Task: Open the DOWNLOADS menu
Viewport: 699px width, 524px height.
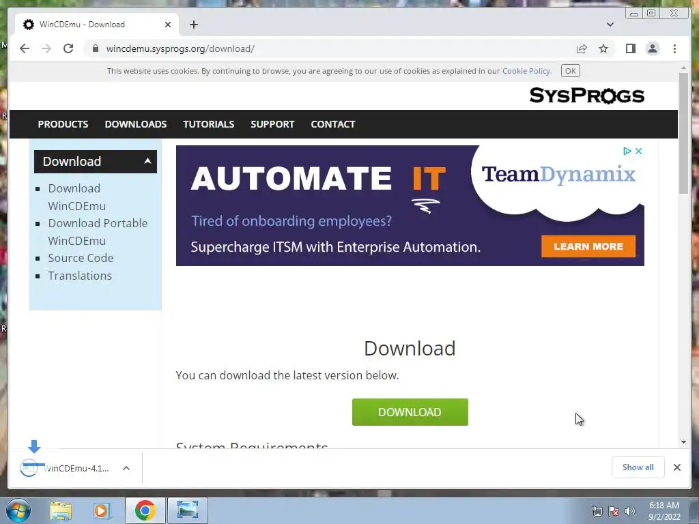Action: pyautogui.click(x=136, y=124)
